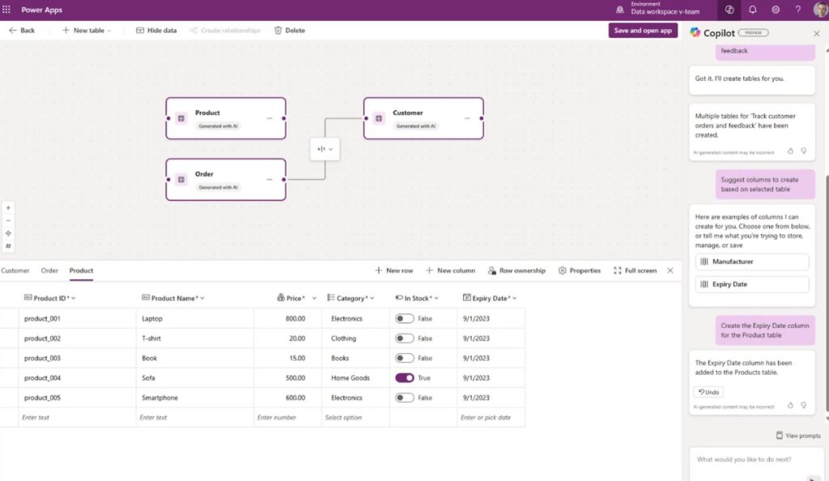The height and width of the screenshot is (481, 829).
Task: Open the user profile avatar
Action: (820, 10)
